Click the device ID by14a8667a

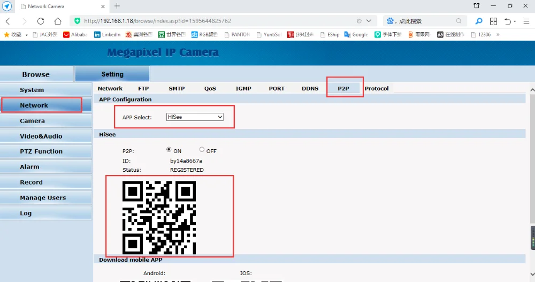(186, 161)
